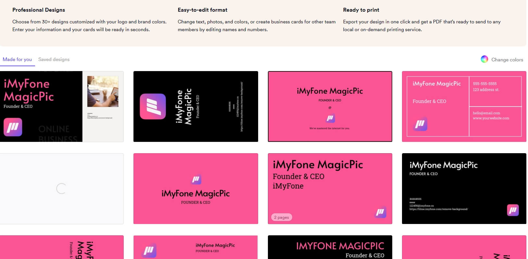Click the rainbow color wheel icon
This screenshot has height=259, width=528.
pyautogui.click(x=484, y=59)
